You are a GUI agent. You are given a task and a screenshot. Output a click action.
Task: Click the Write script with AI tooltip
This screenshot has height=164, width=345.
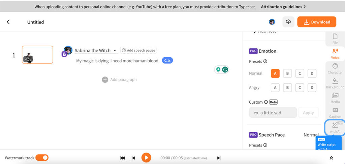328,143
